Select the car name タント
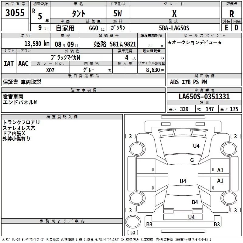This screenshot has width=243, height=243. point(78,13)
